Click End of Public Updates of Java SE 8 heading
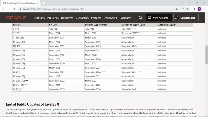This screenshot has height=117, width=208. [32, 104]
